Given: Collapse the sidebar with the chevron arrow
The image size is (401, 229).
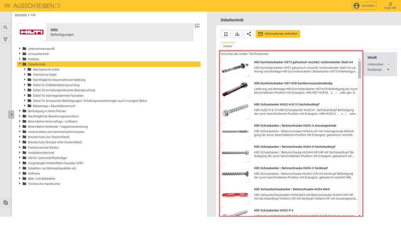Looking at the screenshot, I should tap(11, 114).
